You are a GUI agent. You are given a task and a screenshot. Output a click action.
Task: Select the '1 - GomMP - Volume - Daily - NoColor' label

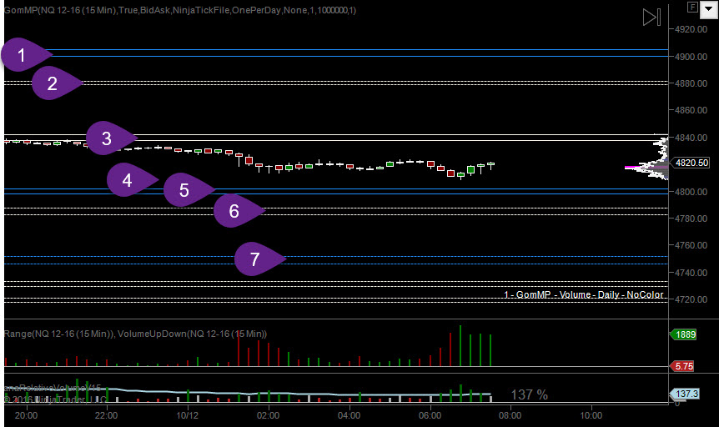point(583,294)
